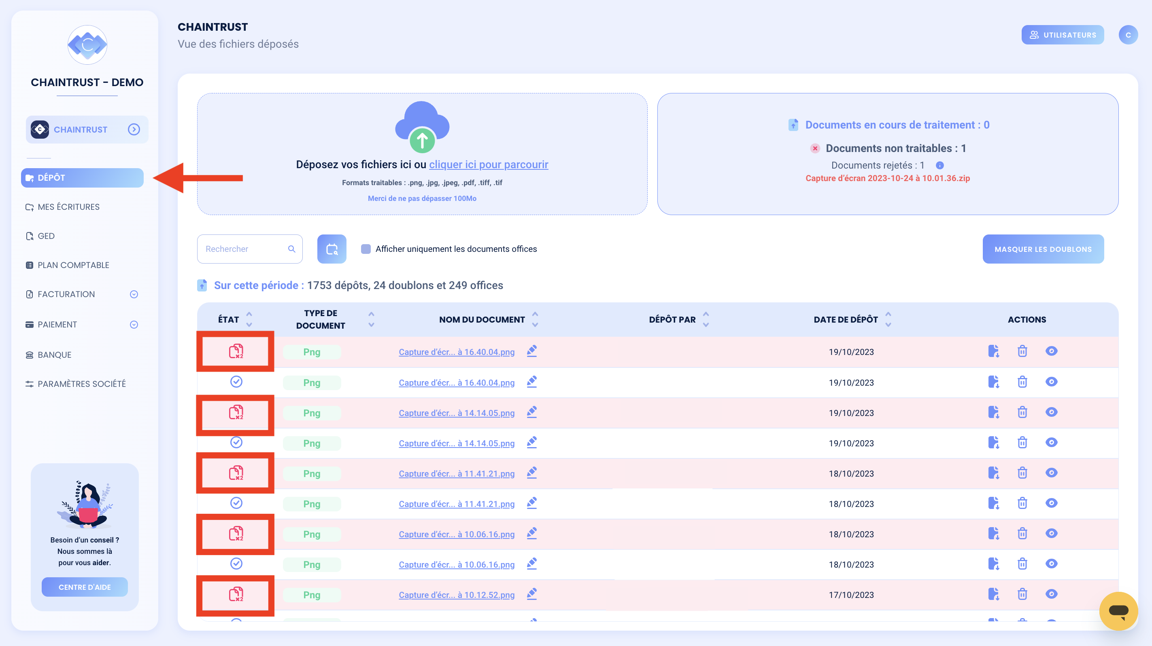
Task: Open the Centre d'aide button
Action: [x=85, y=587]
